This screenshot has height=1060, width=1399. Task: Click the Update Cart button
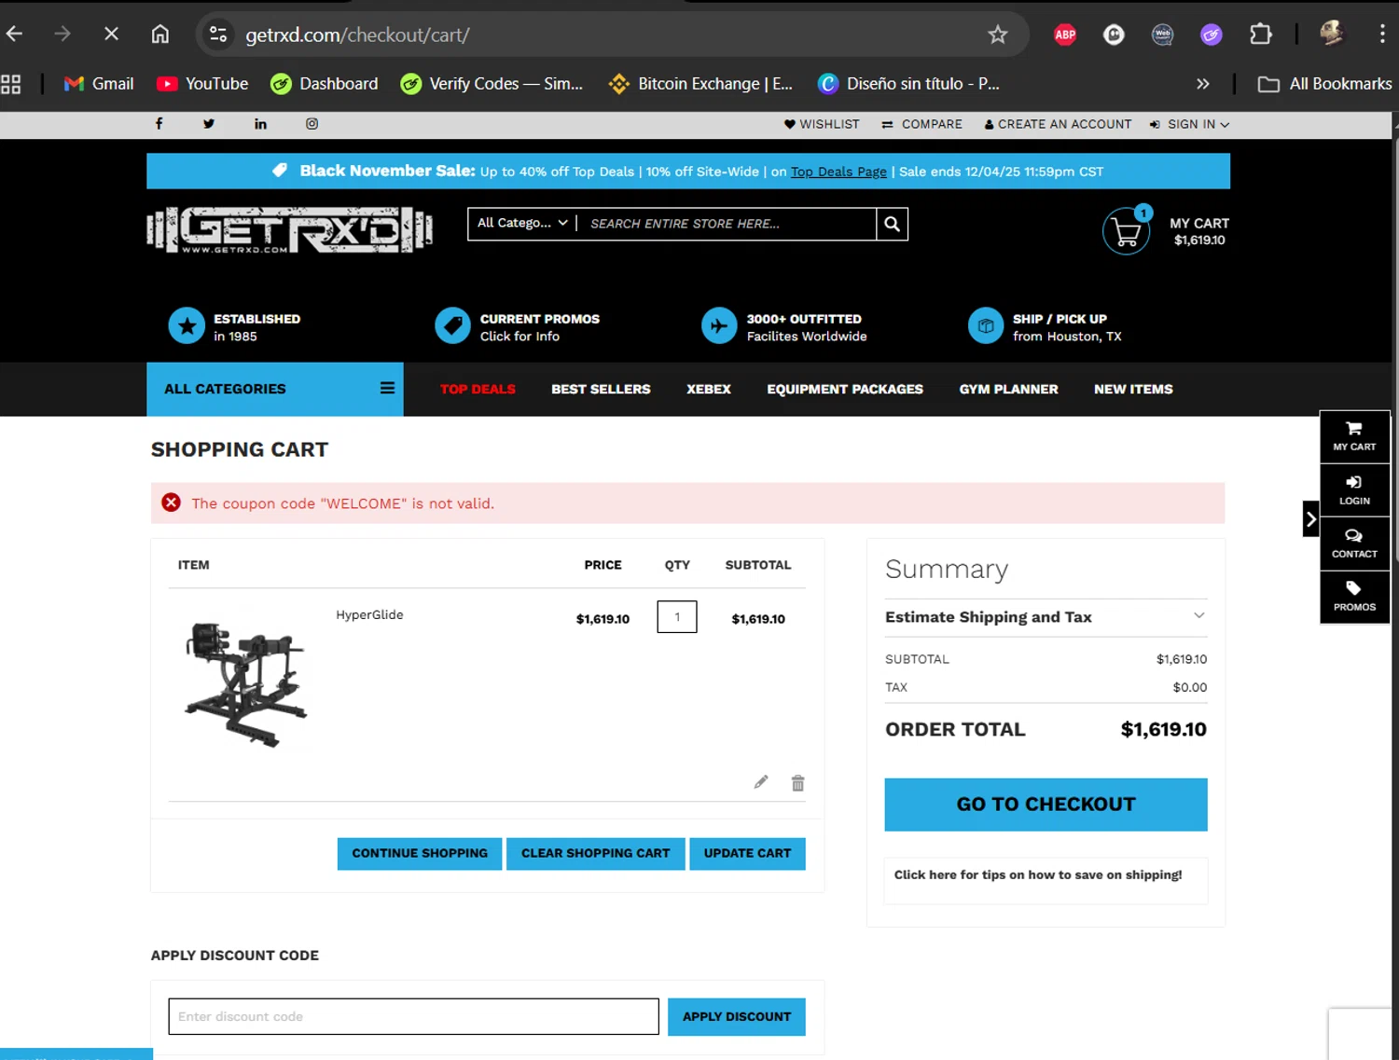point(747,854)
